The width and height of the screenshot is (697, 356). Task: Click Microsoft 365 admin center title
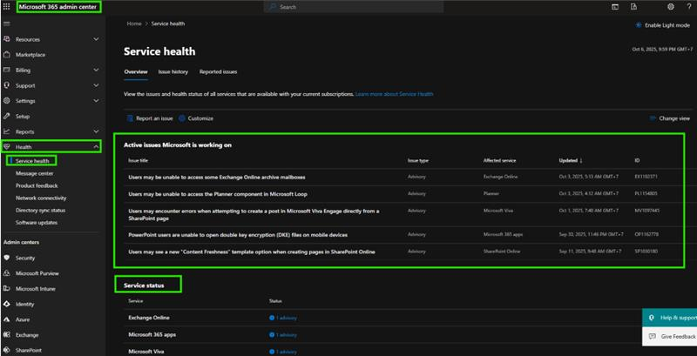[x=58, y=7]
